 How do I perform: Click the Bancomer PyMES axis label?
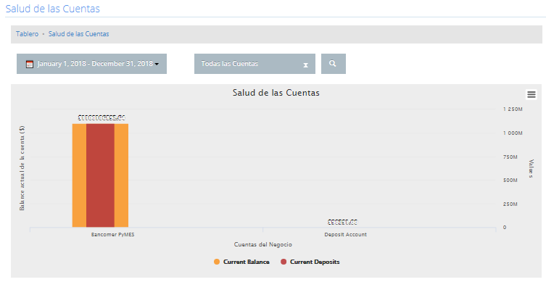tap(113, 235)
